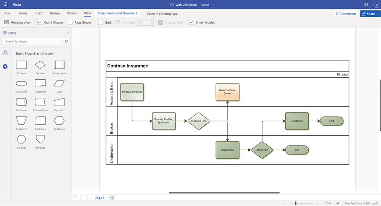Select the Mitigation process box
This screenshot has width=381, height=206.
point(297,121)
